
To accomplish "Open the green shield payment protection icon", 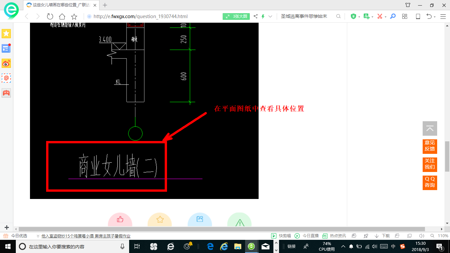I will (x=353, y=16).
